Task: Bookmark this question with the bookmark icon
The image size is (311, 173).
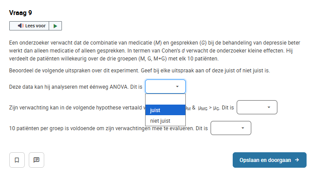Action: point(17,160)
